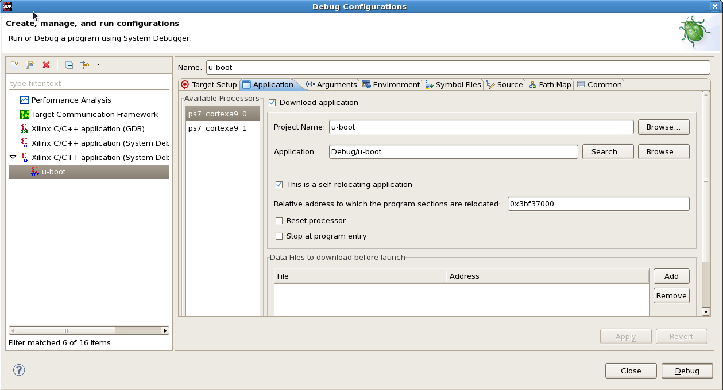
Task: Open the Path Map tab
Action: point(550,84)
